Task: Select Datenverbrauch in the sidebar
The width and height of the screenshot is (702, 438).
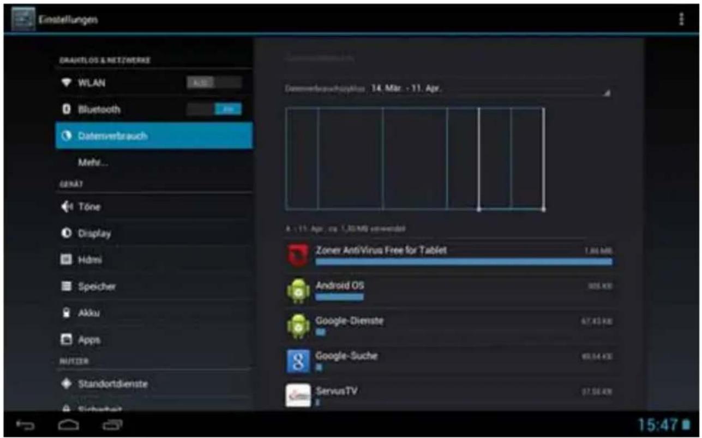Action: (x=154, y=136)
